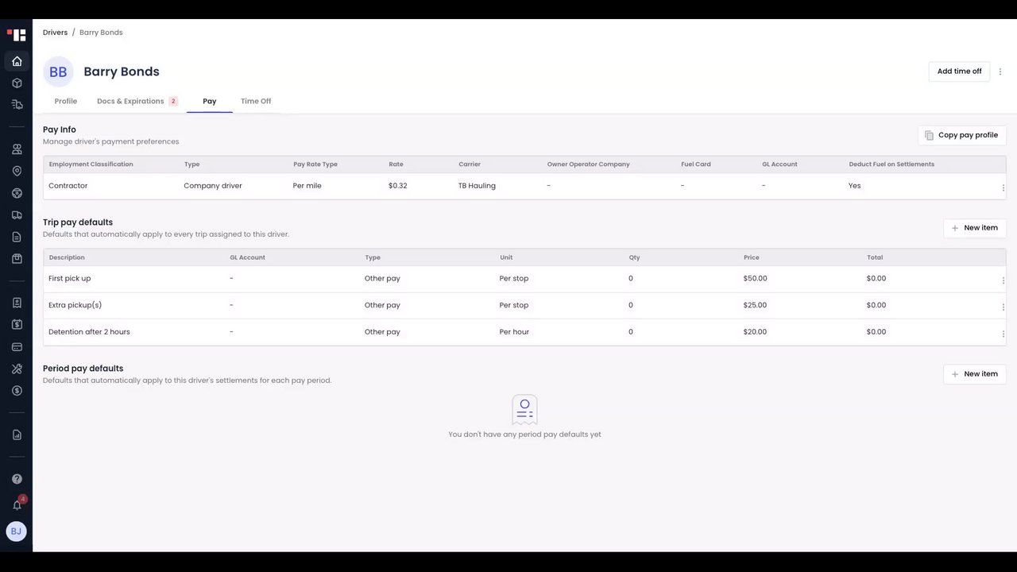Click the BB driver avatar
The width and height of the screenshot is (1017, 572).
click(58, 71)
